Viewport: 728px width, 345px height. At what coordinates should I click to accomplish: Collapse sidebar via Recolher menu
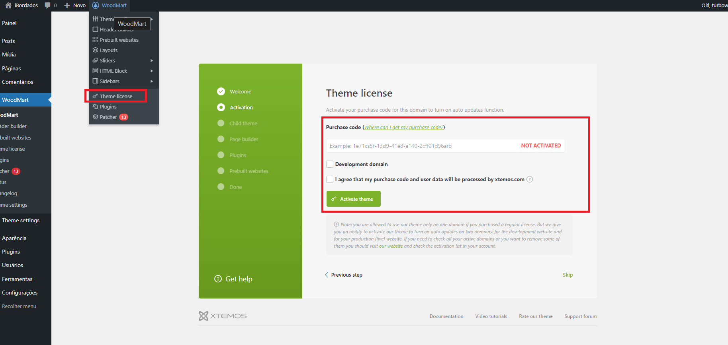(x=19, y=306)
